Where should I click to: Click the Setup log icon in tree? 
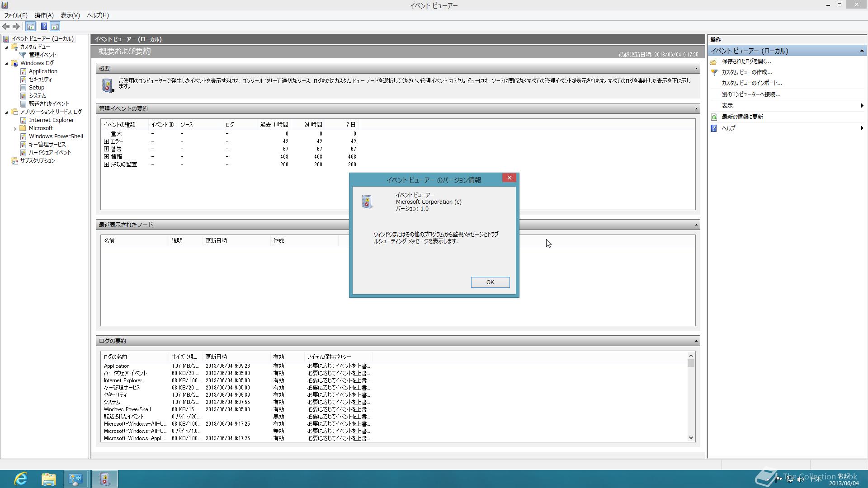click(23, 88)
